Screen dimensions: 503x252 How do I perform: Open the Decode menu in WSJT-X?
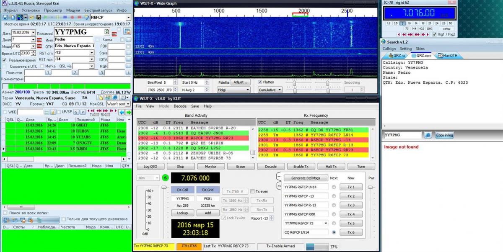coord(180,106)
